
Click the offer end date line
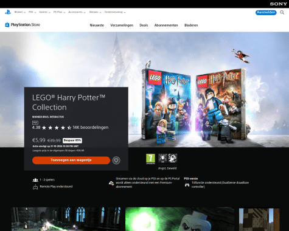pyautogui.click(x=55, y=147)
